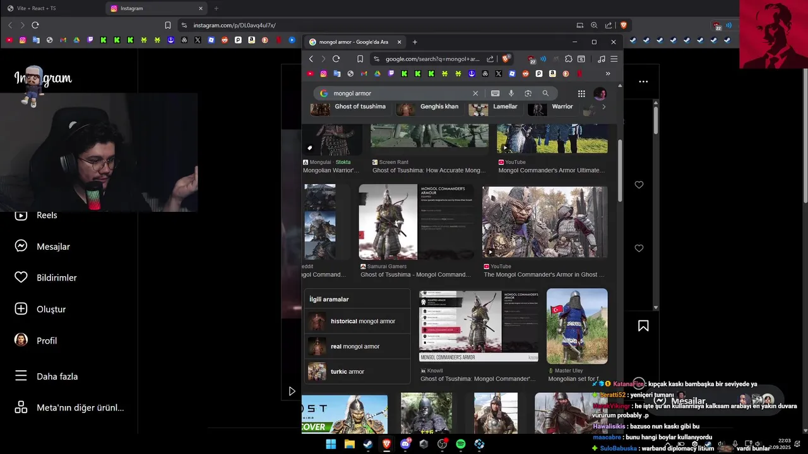Play the Instagram post video

click(292, 392)
